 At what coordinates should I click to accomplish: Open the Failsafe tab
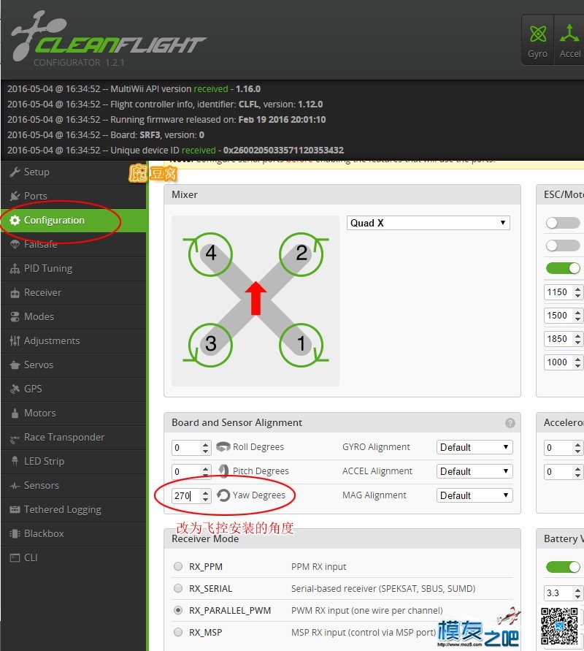point(74,245)
